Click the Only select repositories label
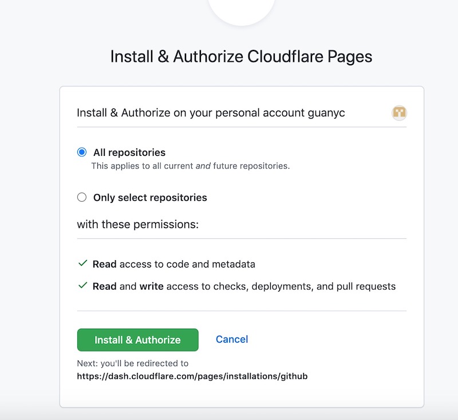The width and height of the screenshot is (458, 420). tap(150, 198)
